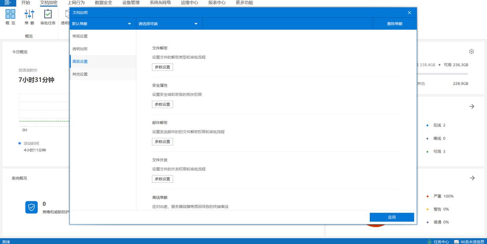Click the storage settings gear icon
The image size is (487, 244).
(x=471, y=52)
